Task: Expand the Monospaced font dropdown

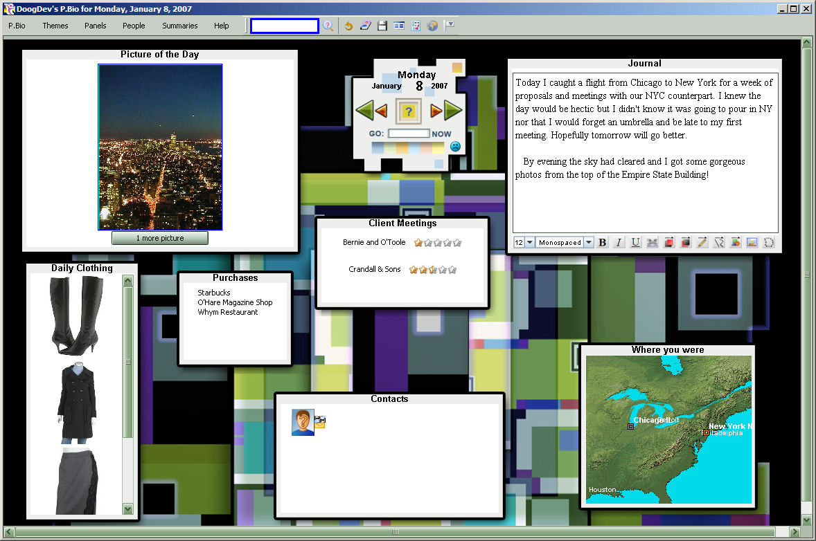Action: [588, 242]
